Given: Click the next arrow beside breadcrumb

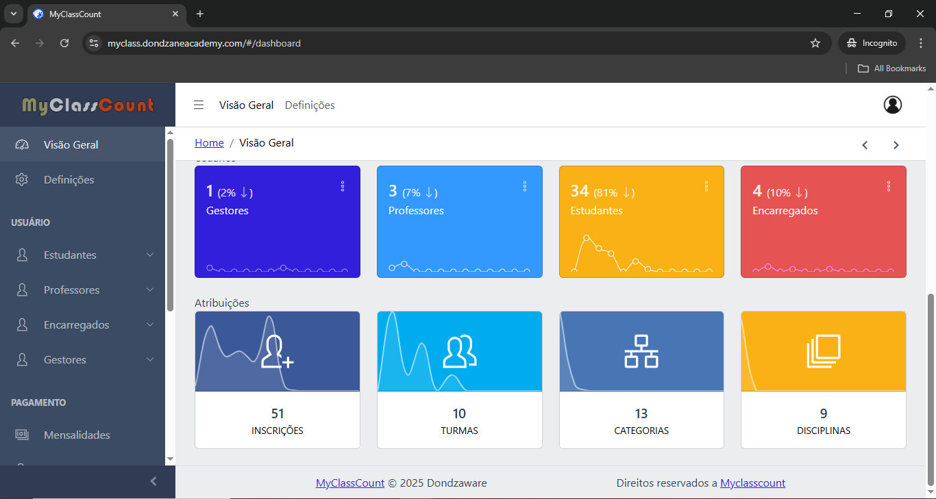Looking at the screenshot, I should (896, 144).
